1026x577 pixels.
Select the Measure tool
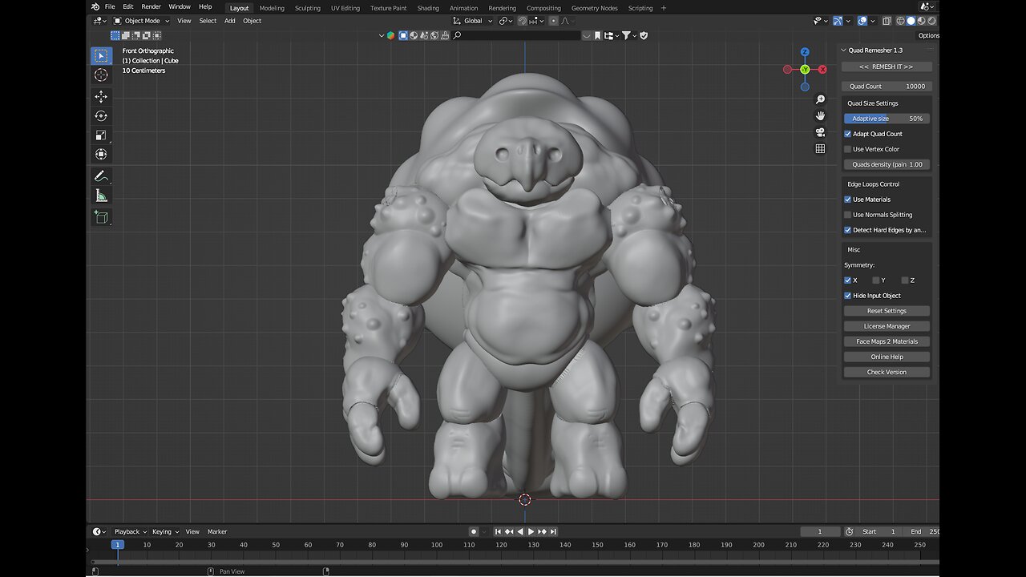[101, 196]
